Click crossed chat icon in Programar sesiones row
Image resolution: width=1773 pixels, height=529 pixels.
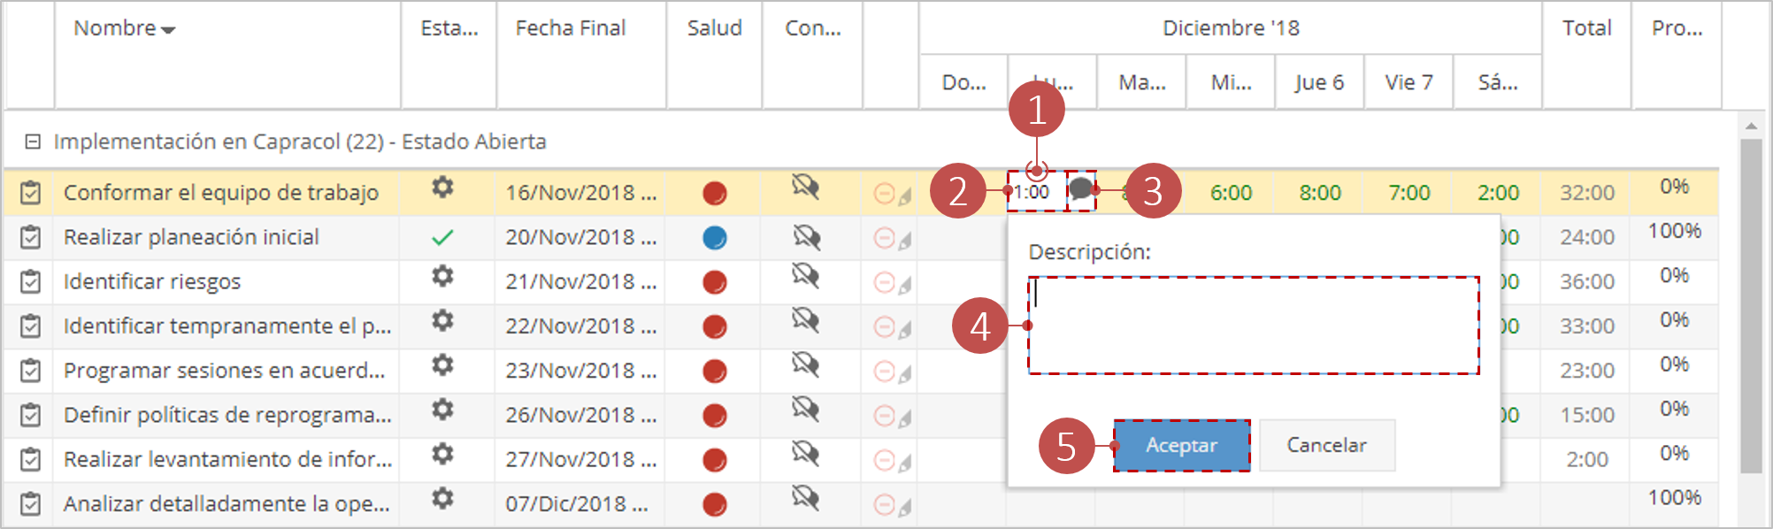click(805, 364)
